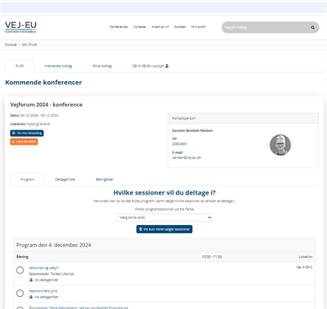Image resolution: width=327 pixels, height=309 pixels.
Task: Select the Vejbranchens pris session radio
Action: click(x=20, y=293)
